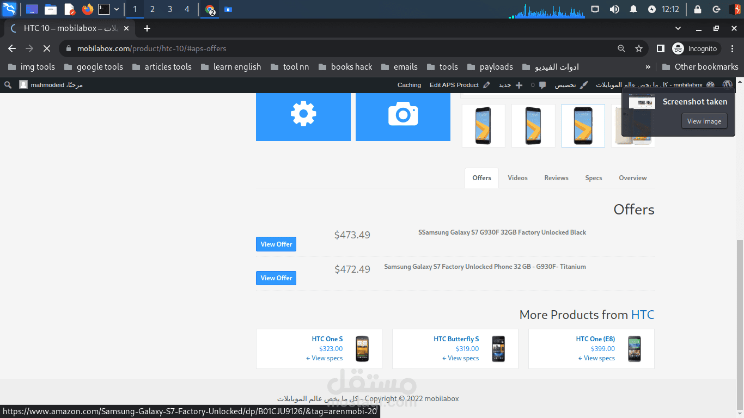Open the terminal emulator from the panel
The height and width of the screenshot is (418, 744).
tap(104, 9)
